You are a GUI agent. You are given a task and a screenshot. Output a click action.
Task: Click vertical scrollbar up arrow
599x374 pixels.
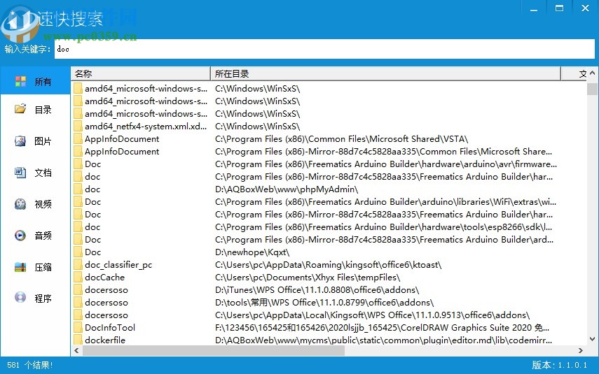click(x=592, y=73)
